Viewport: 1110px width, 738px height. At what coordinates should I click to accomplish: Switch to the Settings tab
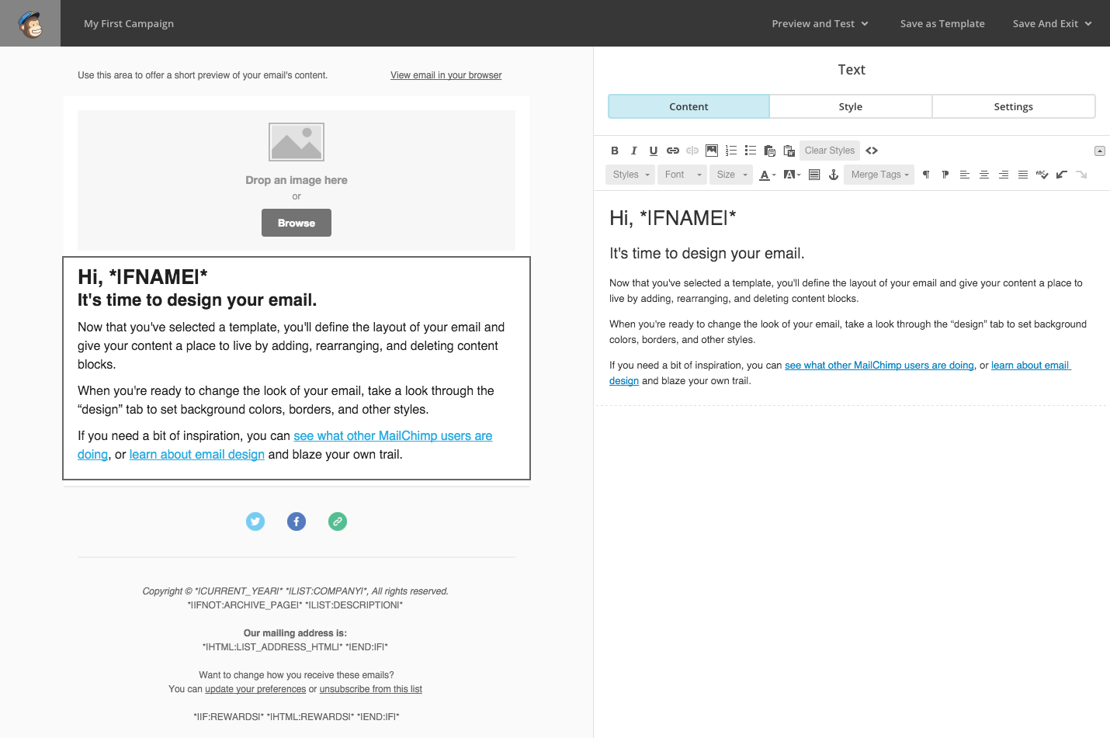[x=1014, y=106]
